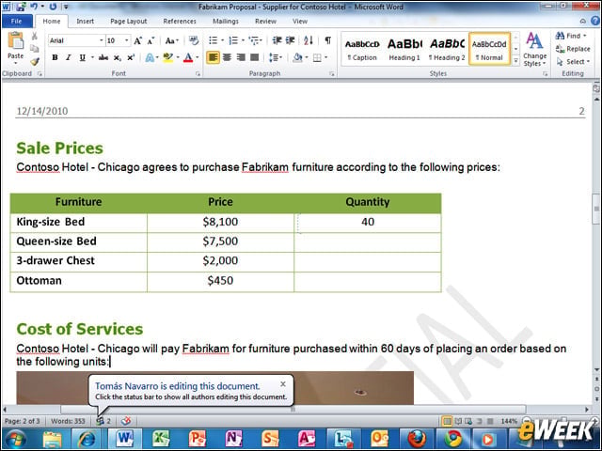The width and height of the screenshot is (602, 451).
Task: Apply the red Font Color
Action: (188, 58)
